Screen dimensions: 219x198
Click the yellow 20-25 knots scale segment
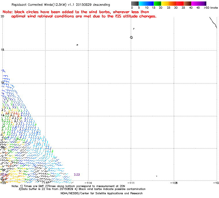pyautogui.click(x=165, y=3)
